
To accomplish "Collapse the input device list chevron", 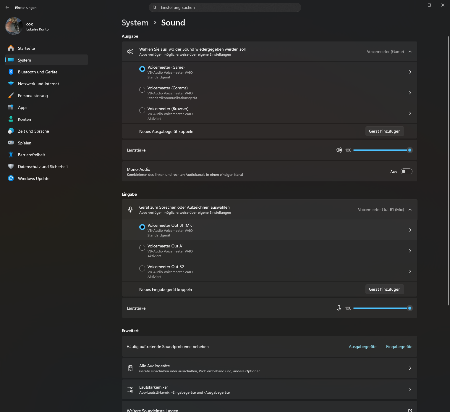I will click(410, 210).
